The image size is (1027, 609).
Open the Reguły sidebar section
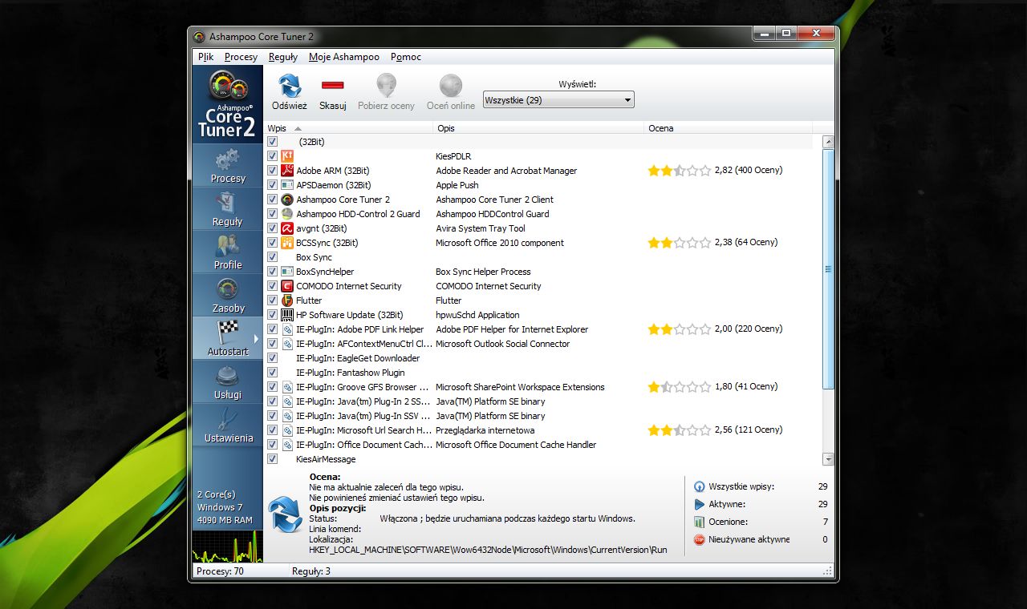tap(228, 209)
